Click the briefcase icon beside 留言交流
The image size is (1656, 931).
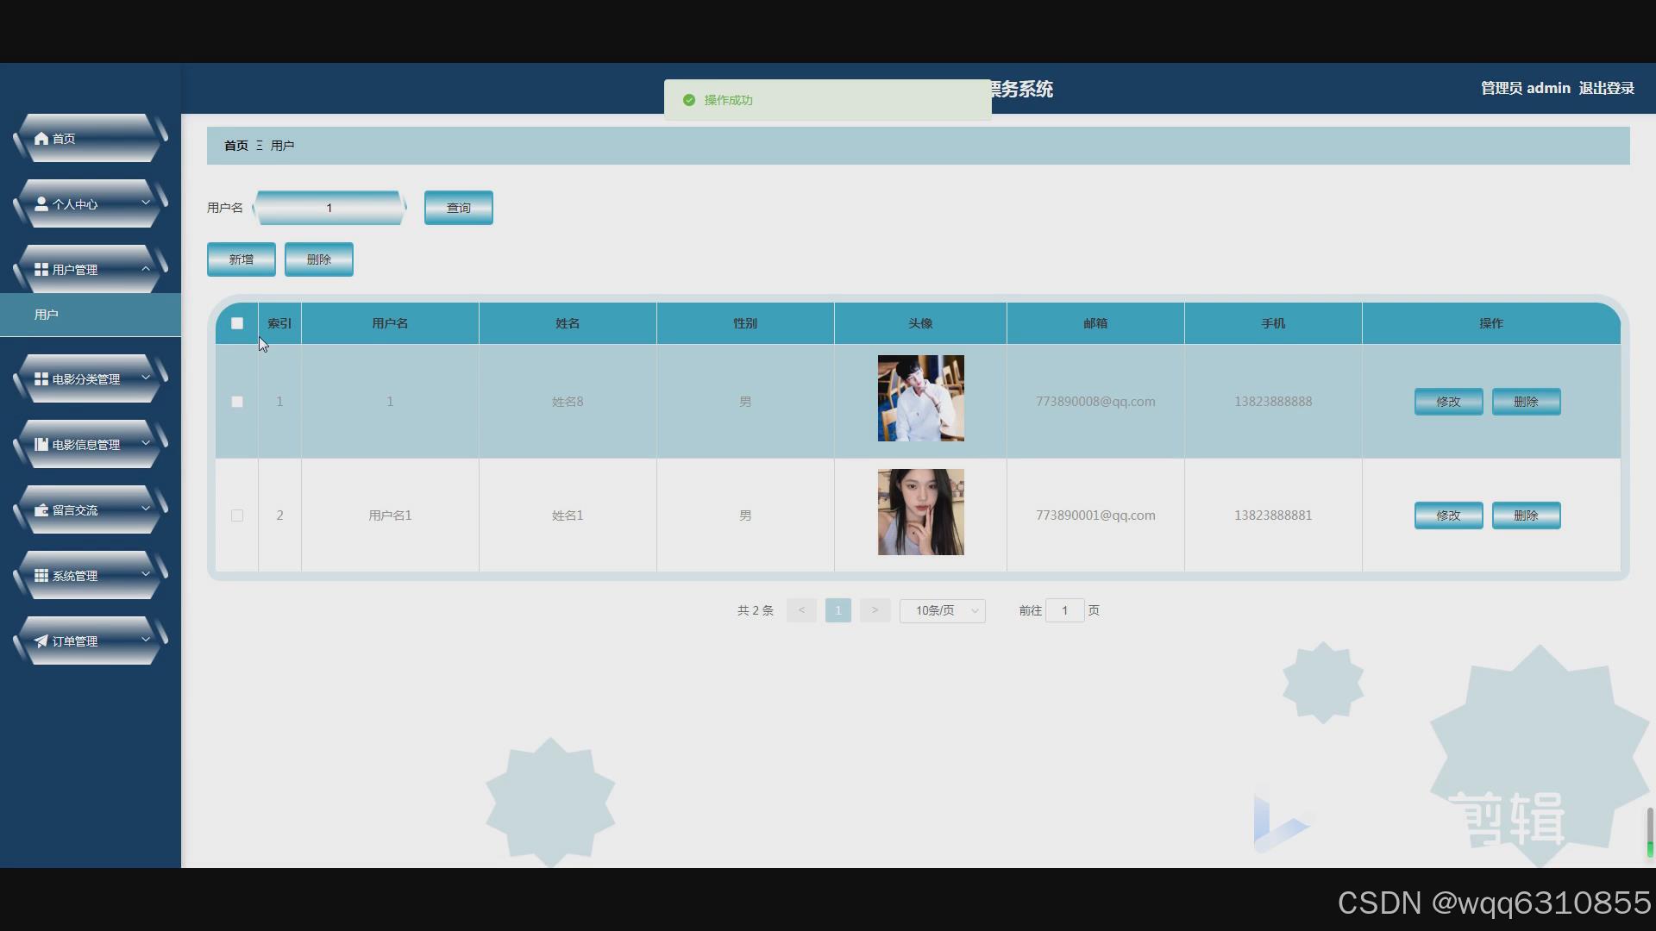coord(41,510)
